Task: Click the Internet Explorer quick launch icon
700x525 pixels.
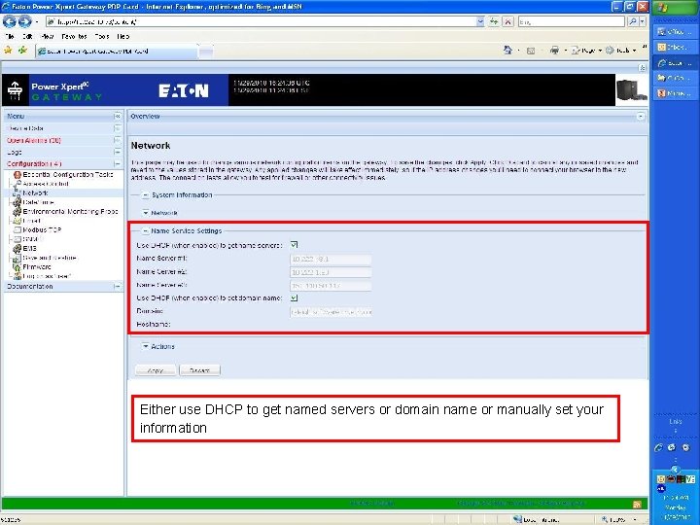Action: coord(658,447)
